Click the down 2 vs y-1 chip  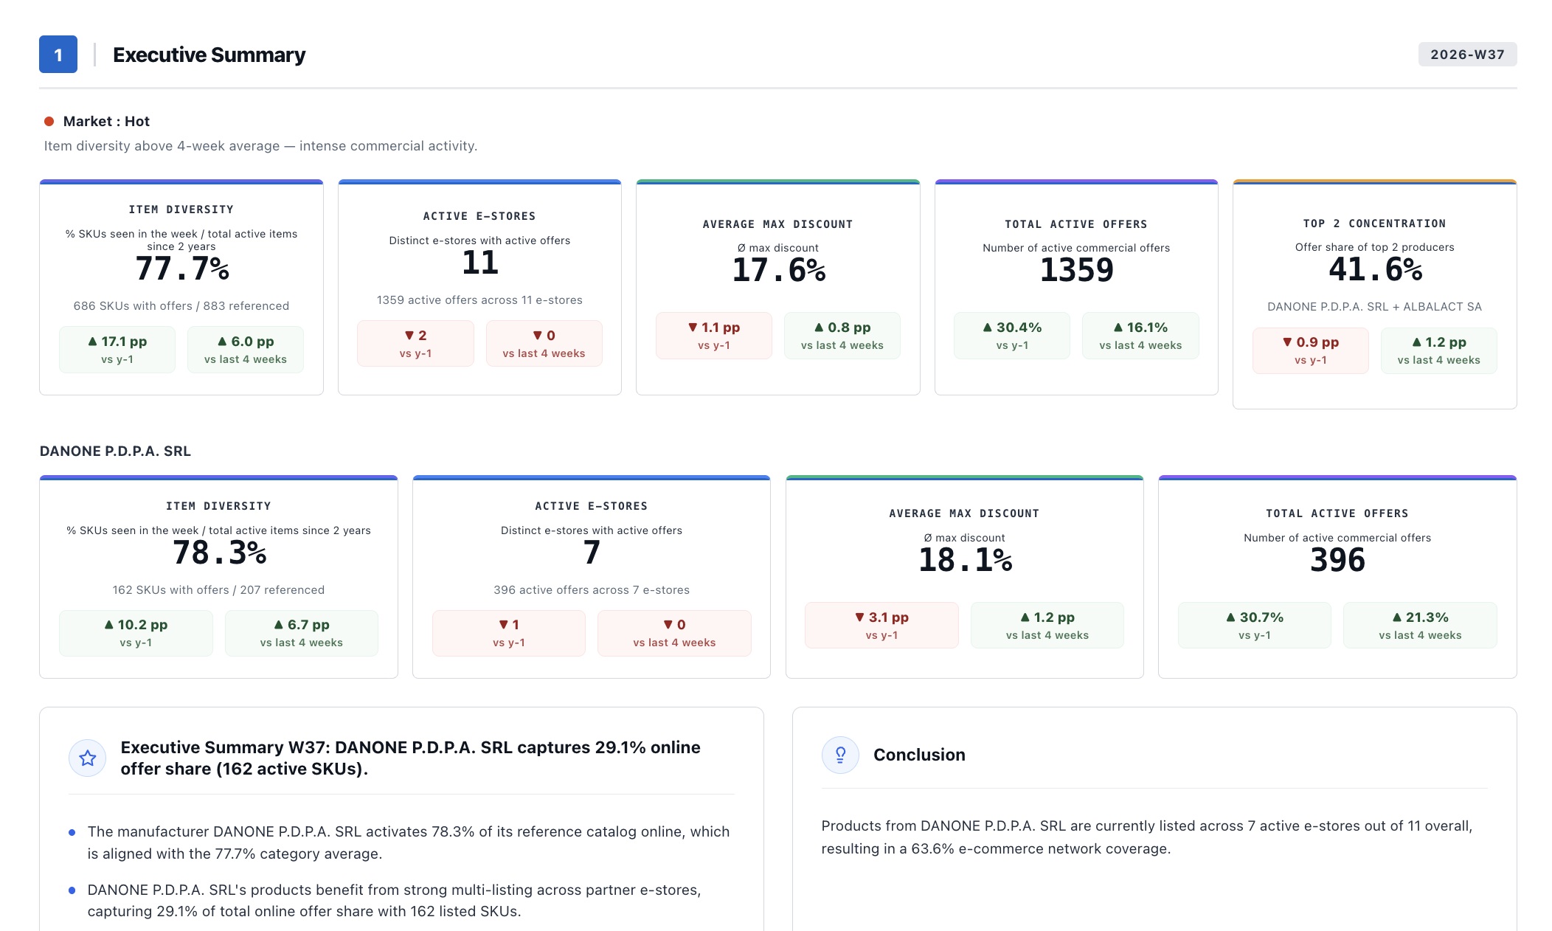[415, 343]
